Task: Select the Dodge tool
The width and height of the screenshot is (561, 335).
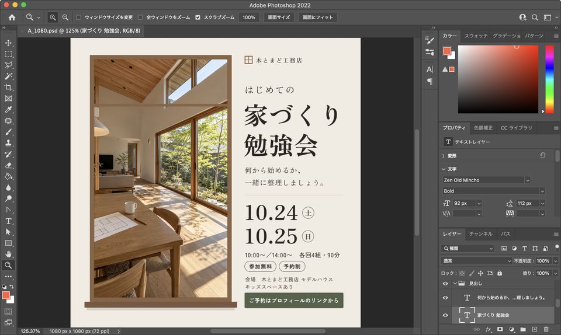Action: pos(8,198)
